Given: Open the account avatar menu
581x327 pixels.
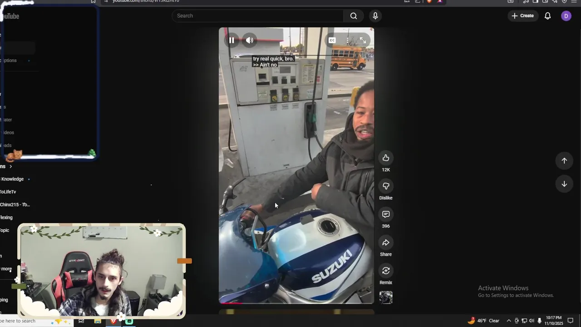Looking at the screenshot, I should click(x=566, y=16).
